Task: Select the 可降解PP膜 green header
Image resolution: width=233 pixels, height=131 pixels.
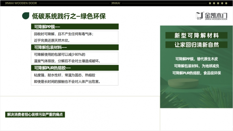Action: click(x=75, y=27)
